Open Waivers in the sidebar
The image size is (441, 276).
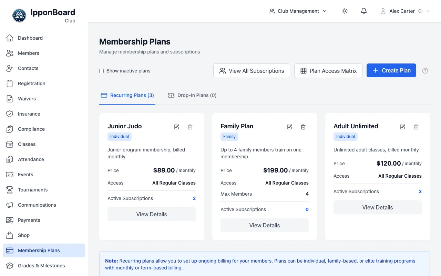pyautogui.click(x=44, y=99)
